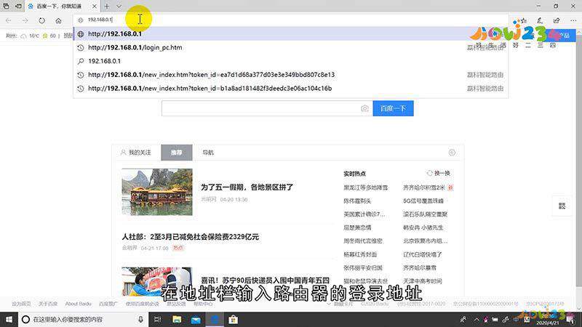Show the tabs you've set aside
This screenshot has width=582, height=327.
(x=6, y=7)
